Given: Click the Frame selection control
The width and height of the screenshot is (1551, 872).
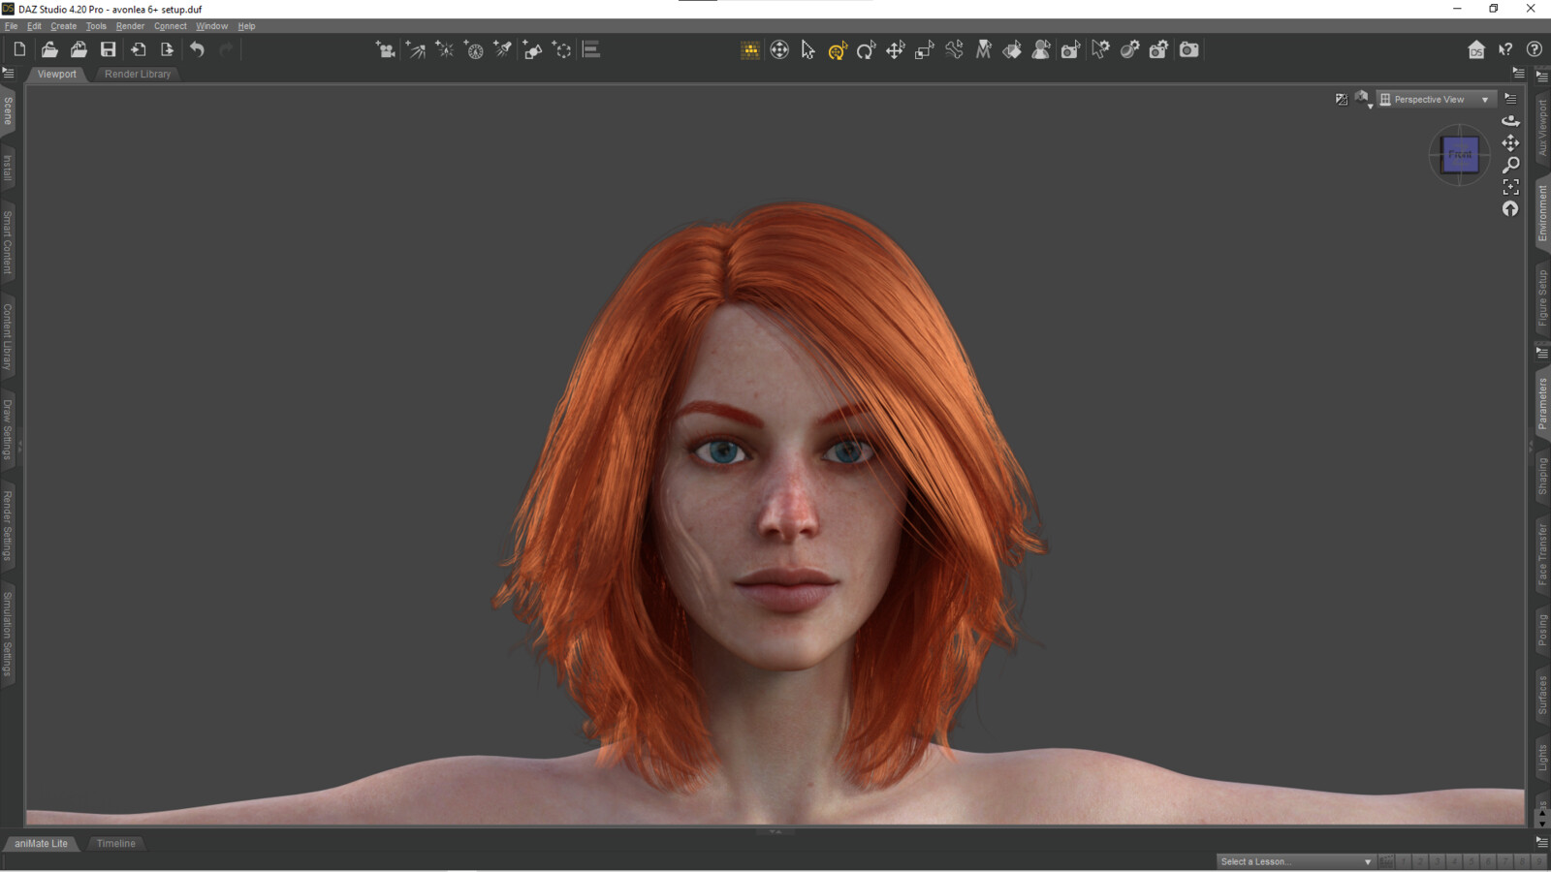Looking at the screenshot, I should (1510, 187).
